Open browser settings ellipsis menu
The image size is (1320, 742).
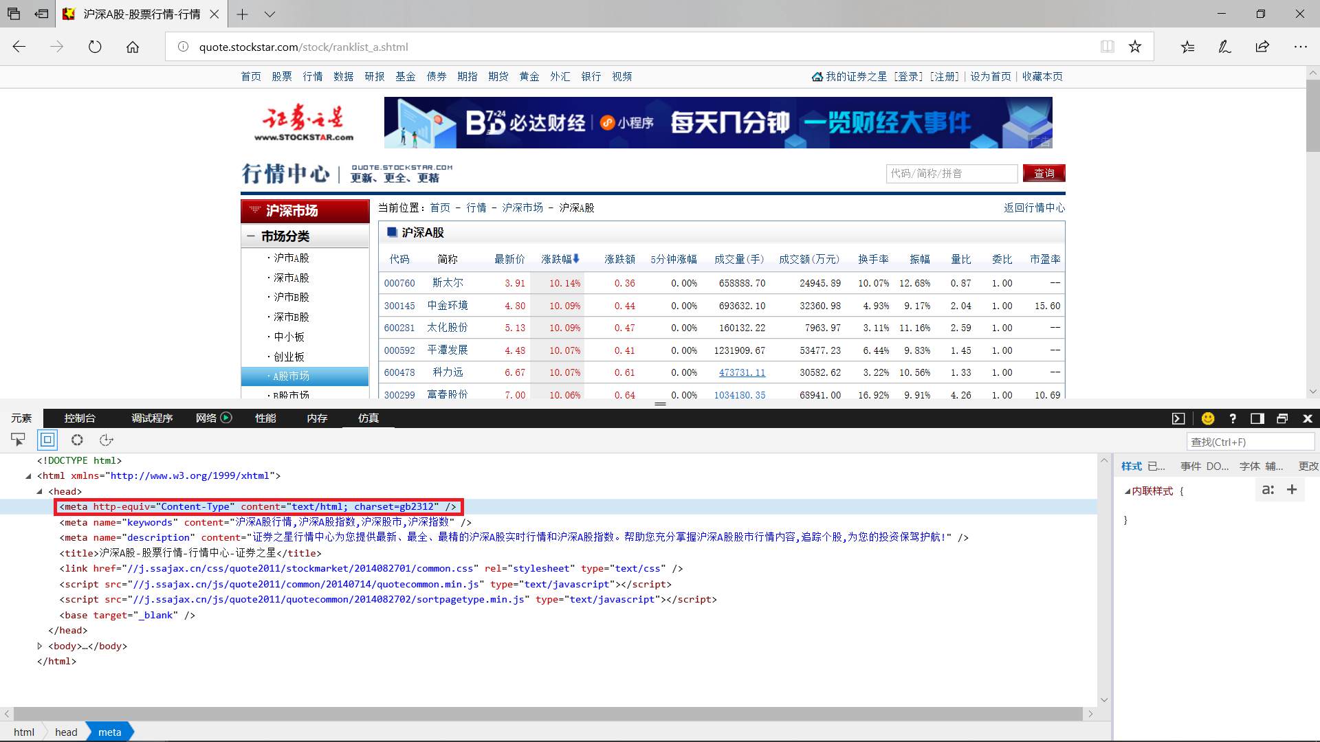coord(1300,47)
